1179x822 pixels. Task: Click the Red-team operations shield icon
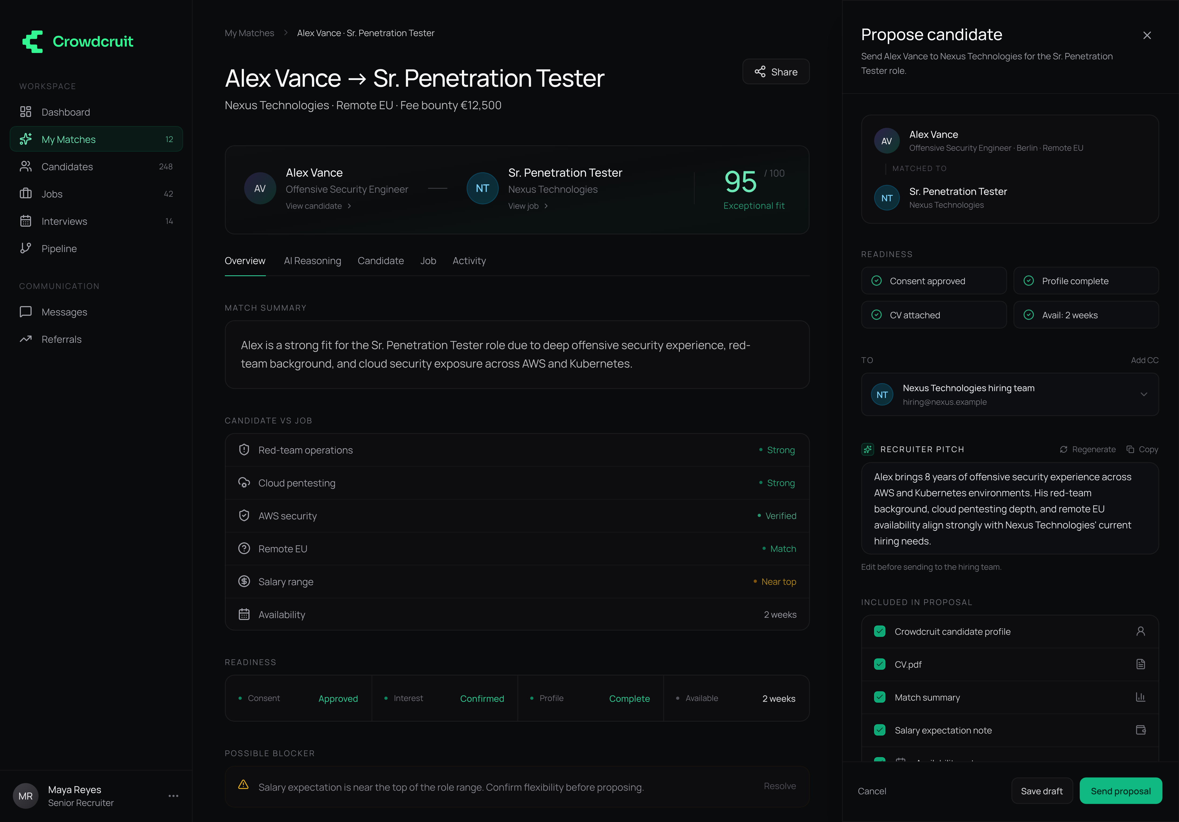click(244, 450)
